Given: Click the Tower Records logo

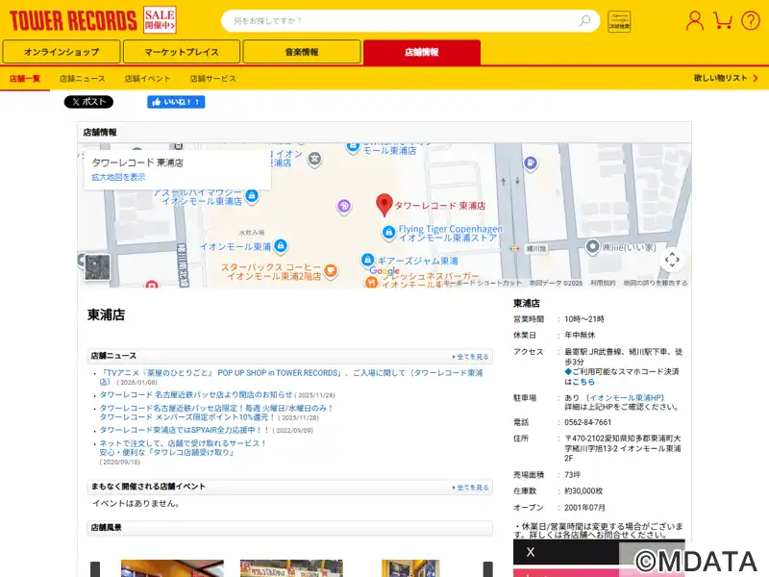Looking at the screenshot, I should [x=73, y=20].
